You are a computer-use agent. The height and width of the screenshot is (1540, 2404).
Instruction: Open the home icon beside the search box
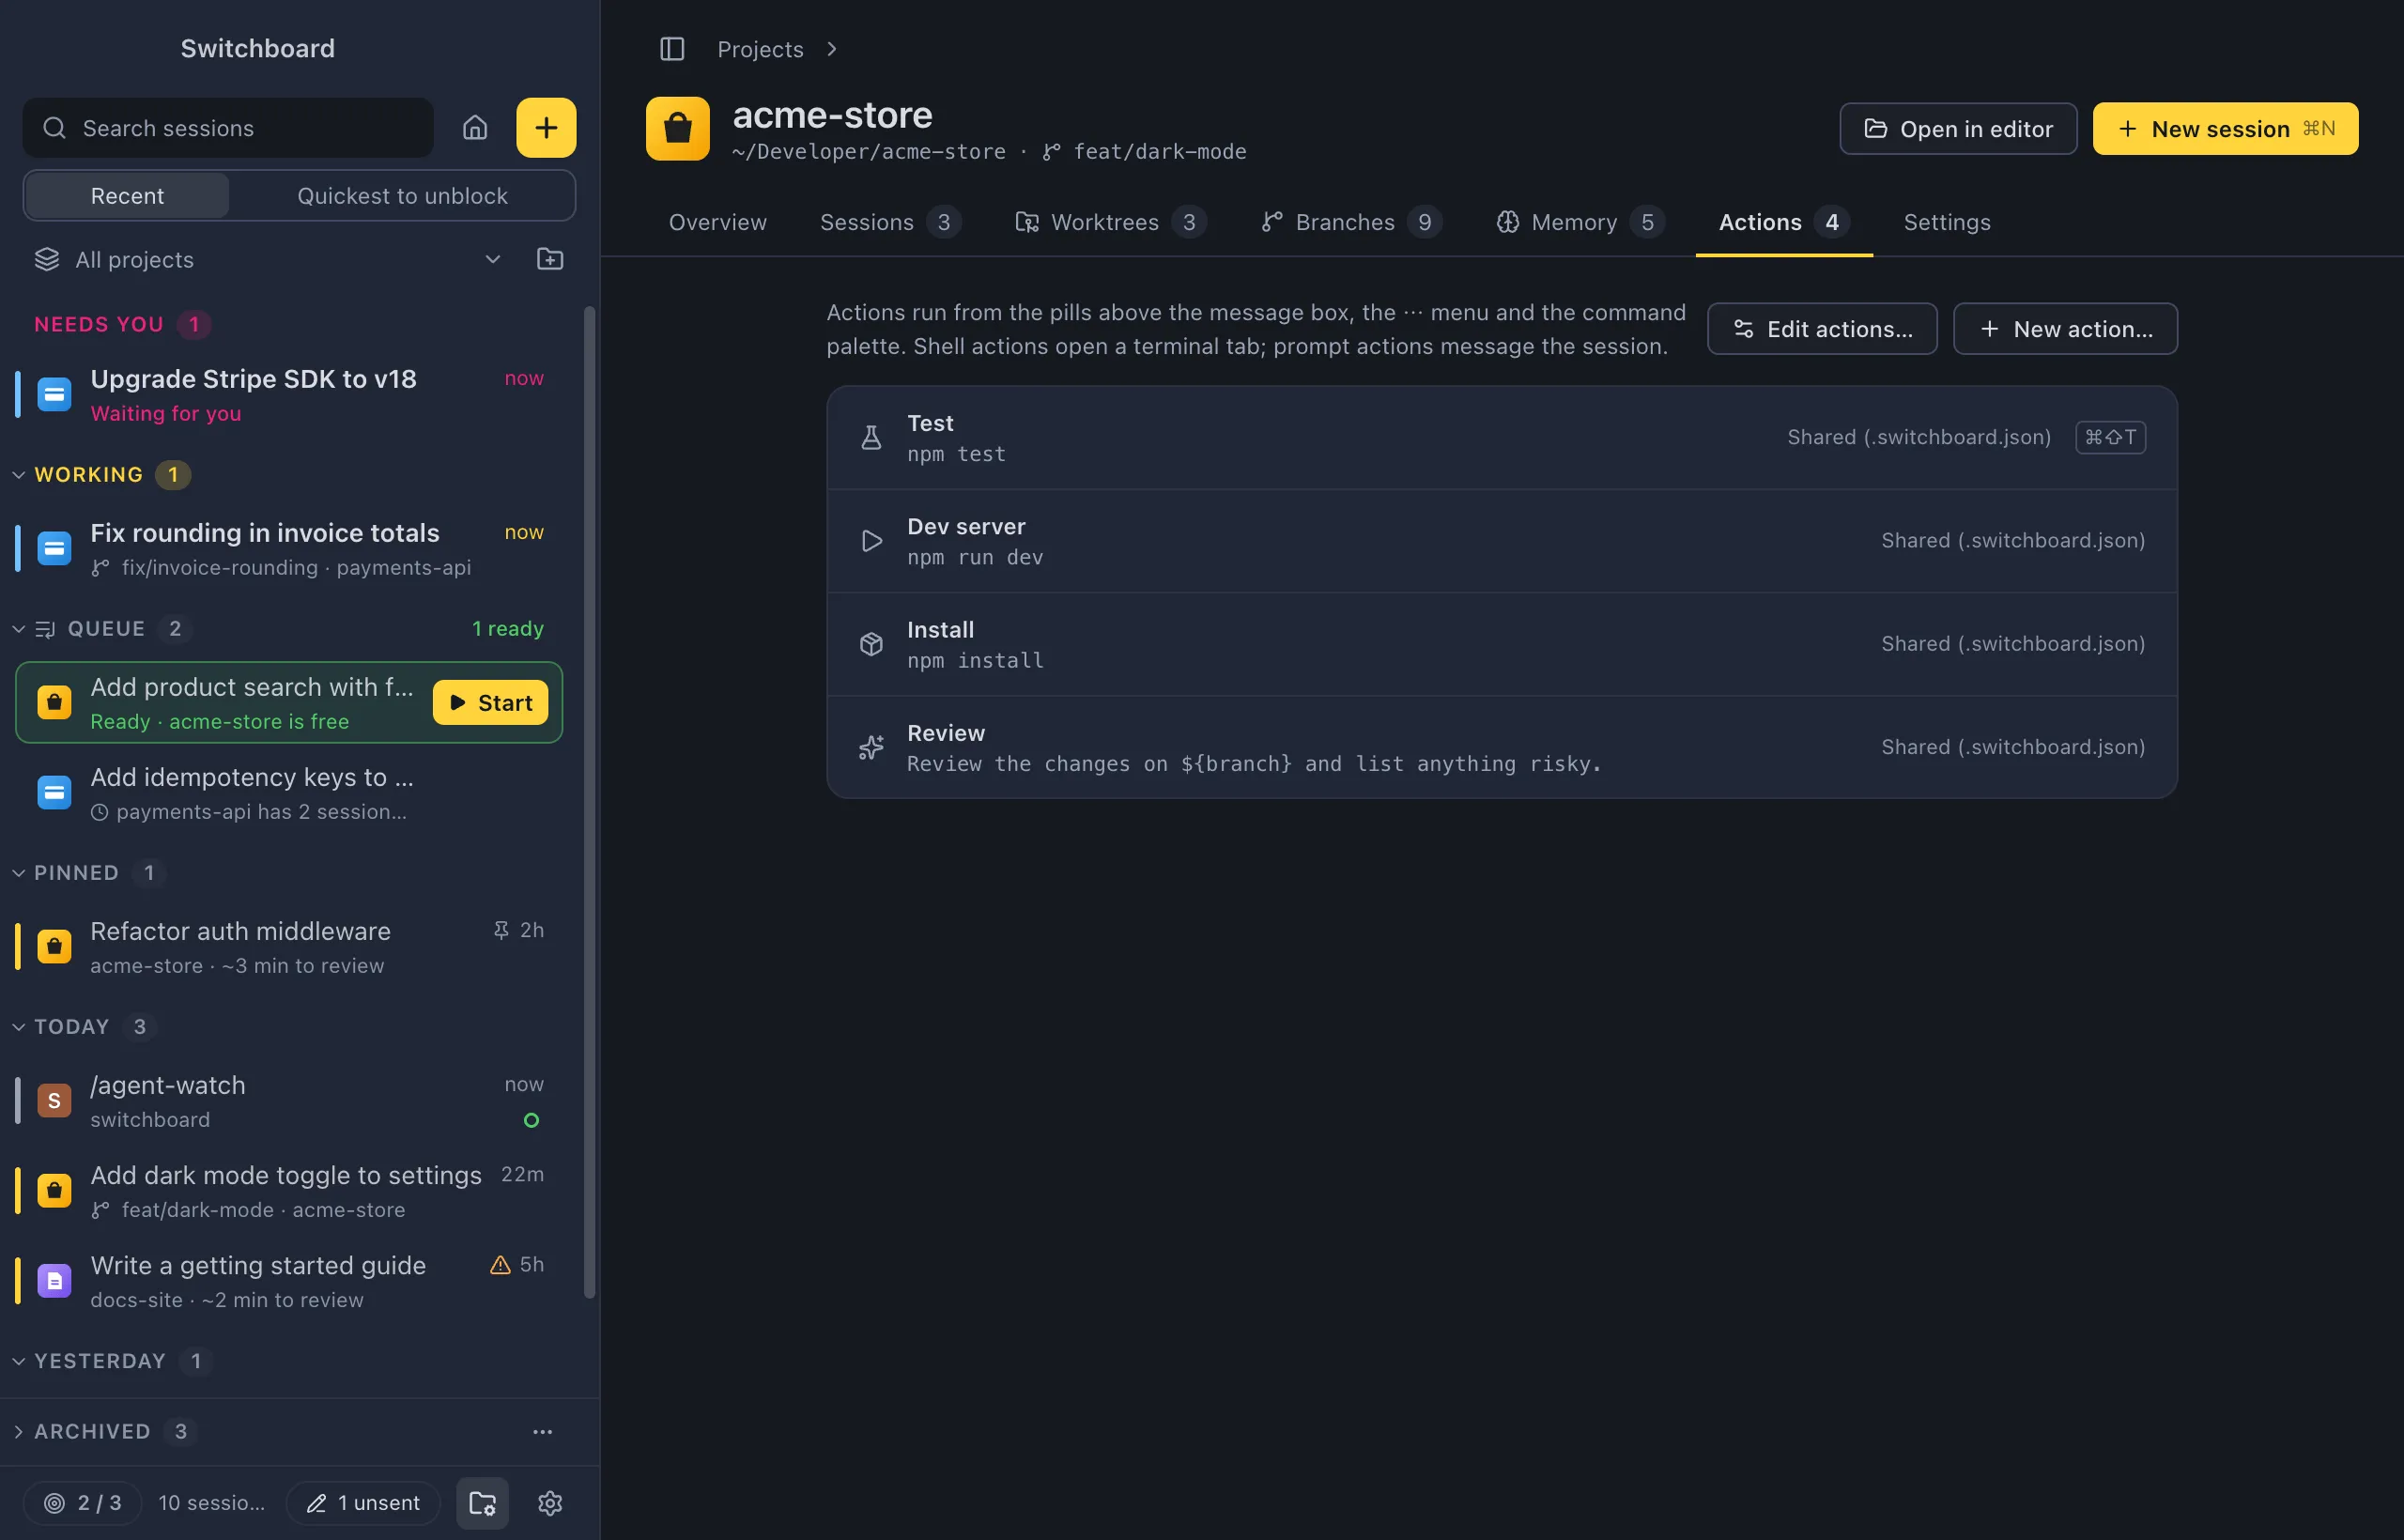pos(475,128)
